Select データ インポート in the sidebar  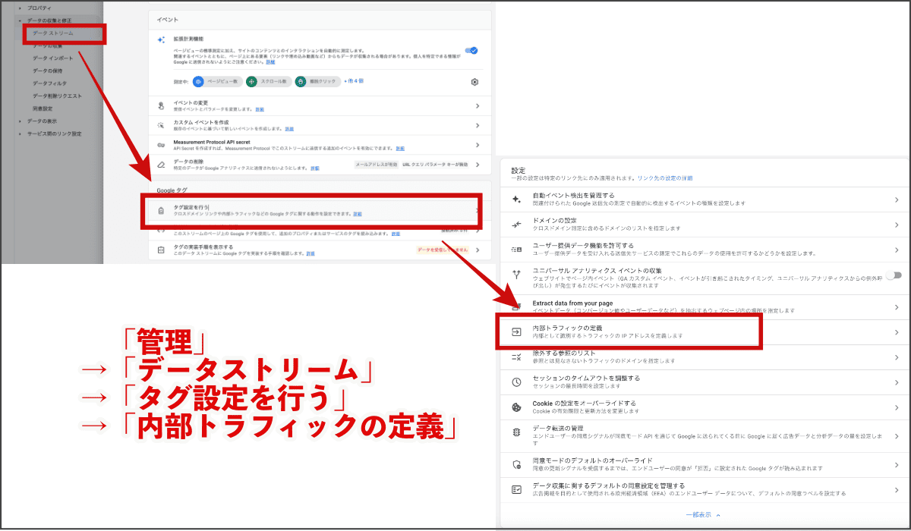53,58
